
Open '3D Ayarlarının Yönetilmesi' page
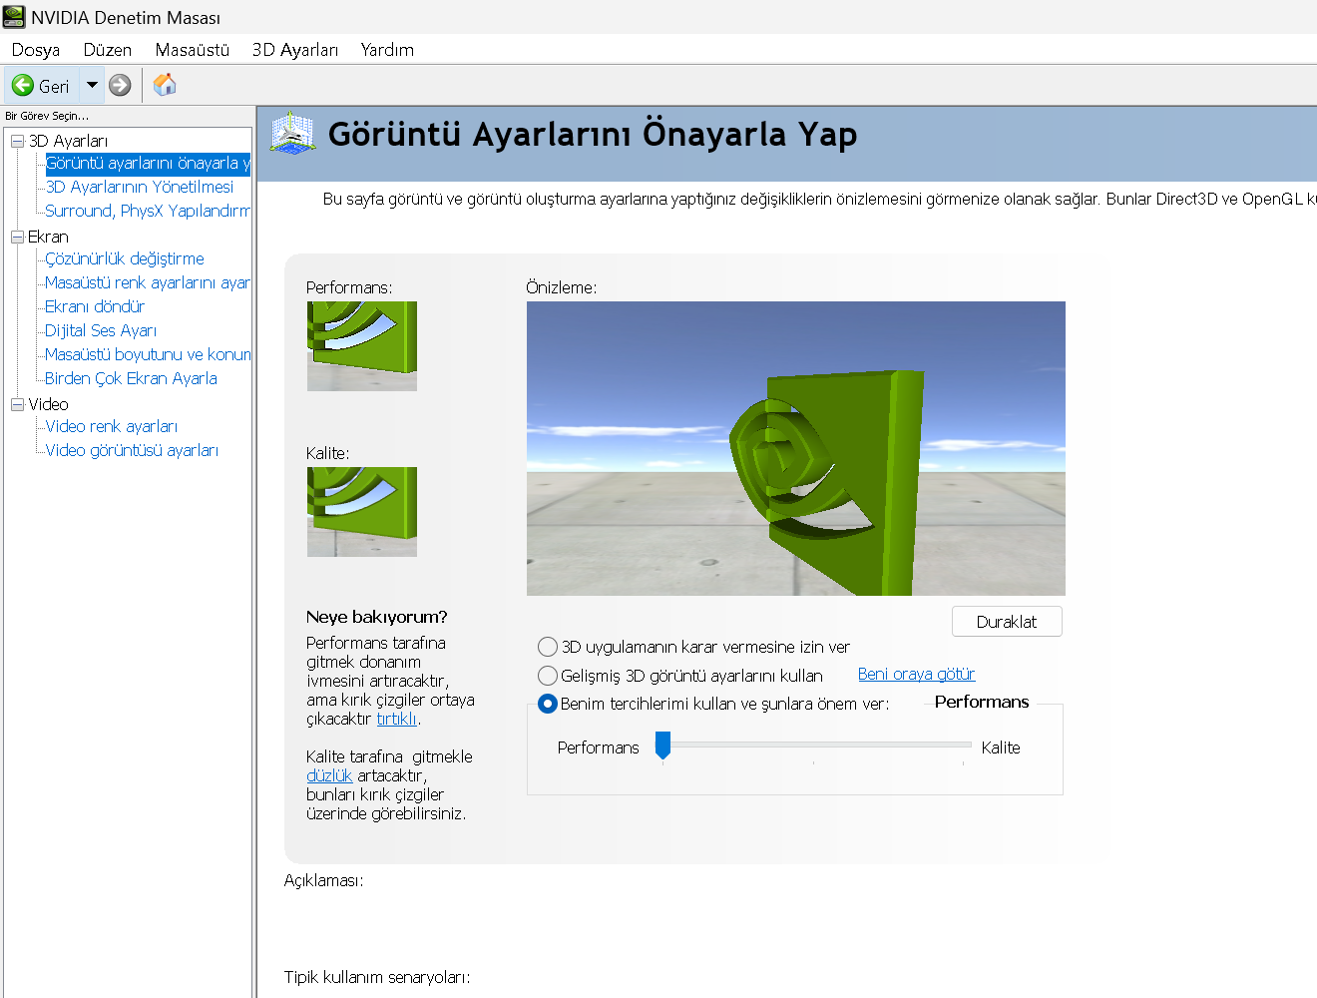tap(140, 187)
